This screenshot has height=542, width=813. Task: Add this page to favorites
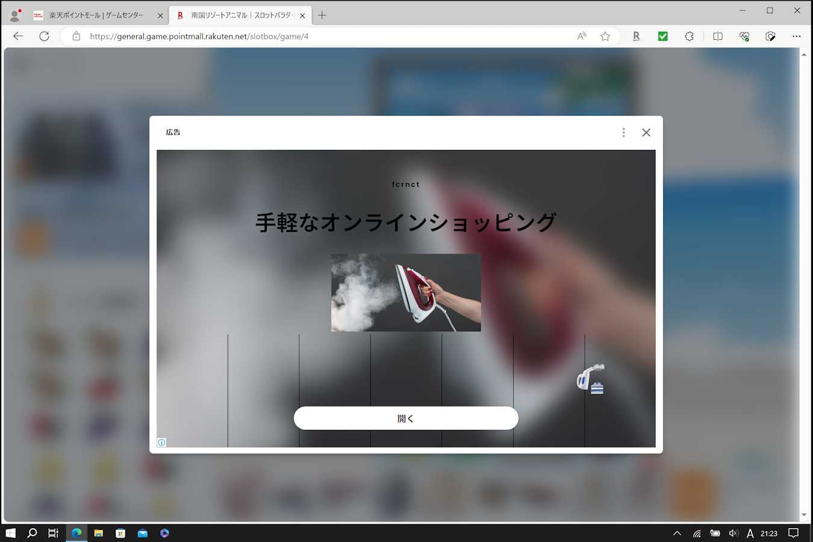pyautogui.click(x=605, y=36)
